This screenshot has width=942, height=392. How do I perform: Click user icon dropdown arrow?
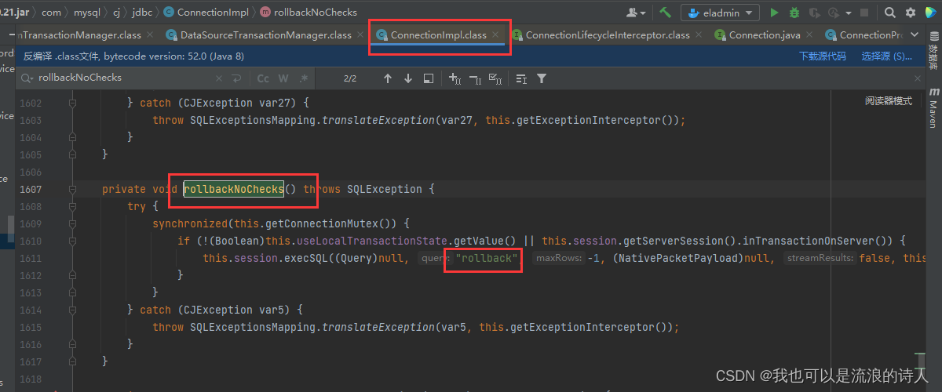[x=644, y=13]
